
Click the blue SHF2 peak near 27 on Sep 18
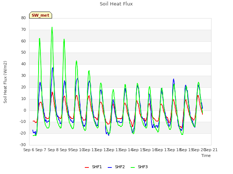[174, 79]
